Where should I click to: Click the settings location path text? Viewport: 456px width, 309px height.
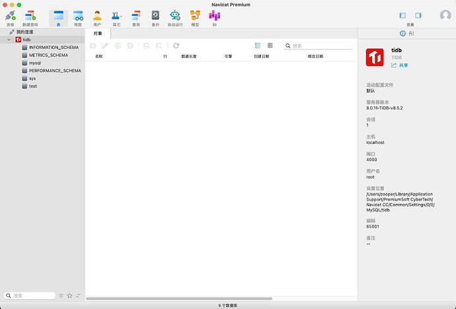tap(400, 202)
